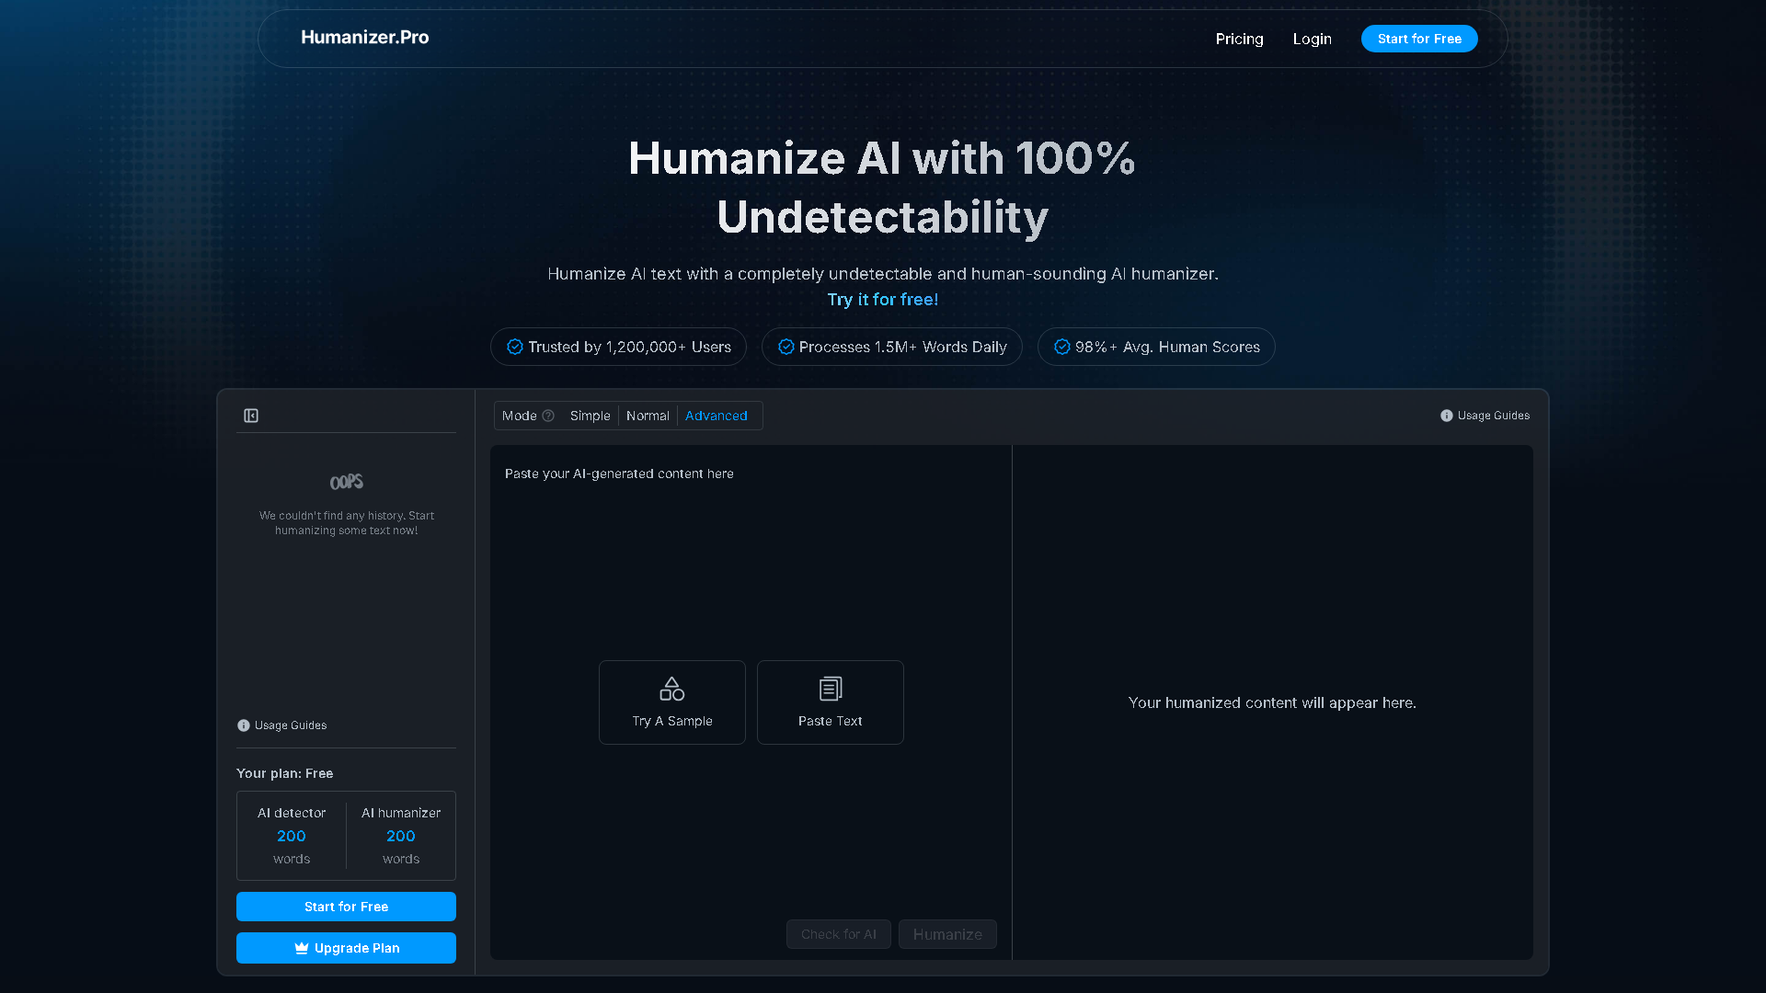Click the Humanizer.Pro logo
Screen dimensions: 1766x993
[364, 38]
